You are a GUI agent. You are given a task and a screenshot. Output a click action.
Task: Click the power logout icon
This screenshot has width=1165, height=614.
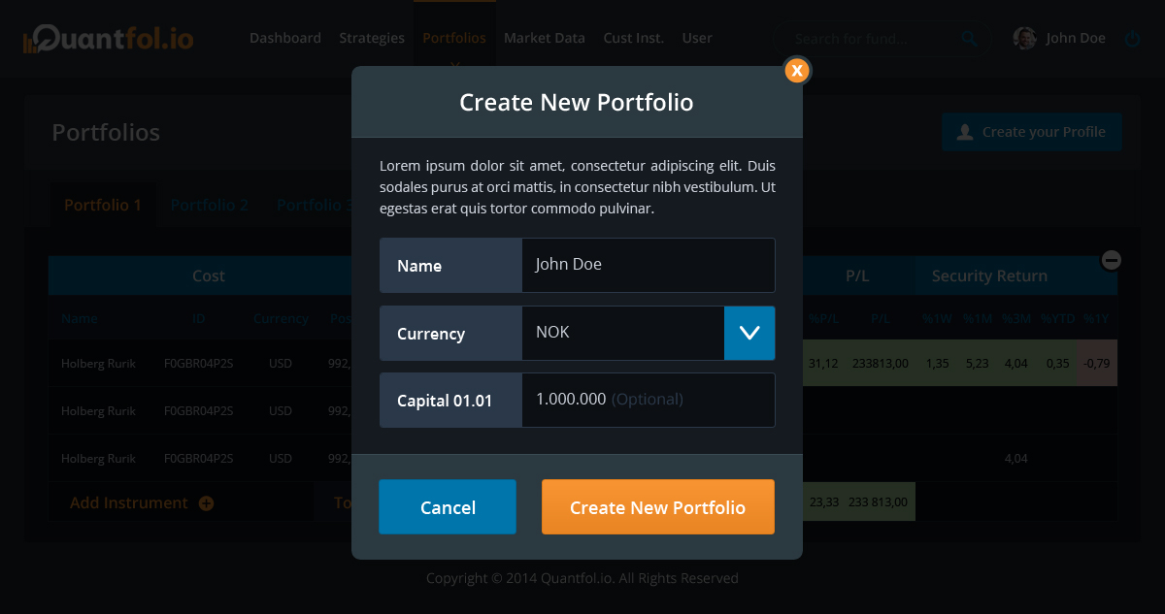pos(1132,39)
